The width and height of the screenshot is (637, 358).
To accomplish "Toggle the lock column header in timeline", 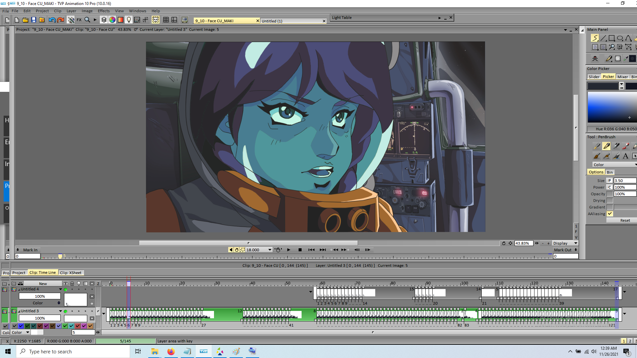I will tap(72, 284).
